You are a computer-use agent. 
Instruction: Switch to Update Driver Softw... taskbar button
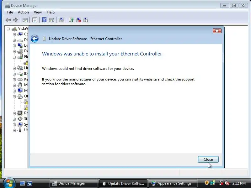tap(123, 183)
